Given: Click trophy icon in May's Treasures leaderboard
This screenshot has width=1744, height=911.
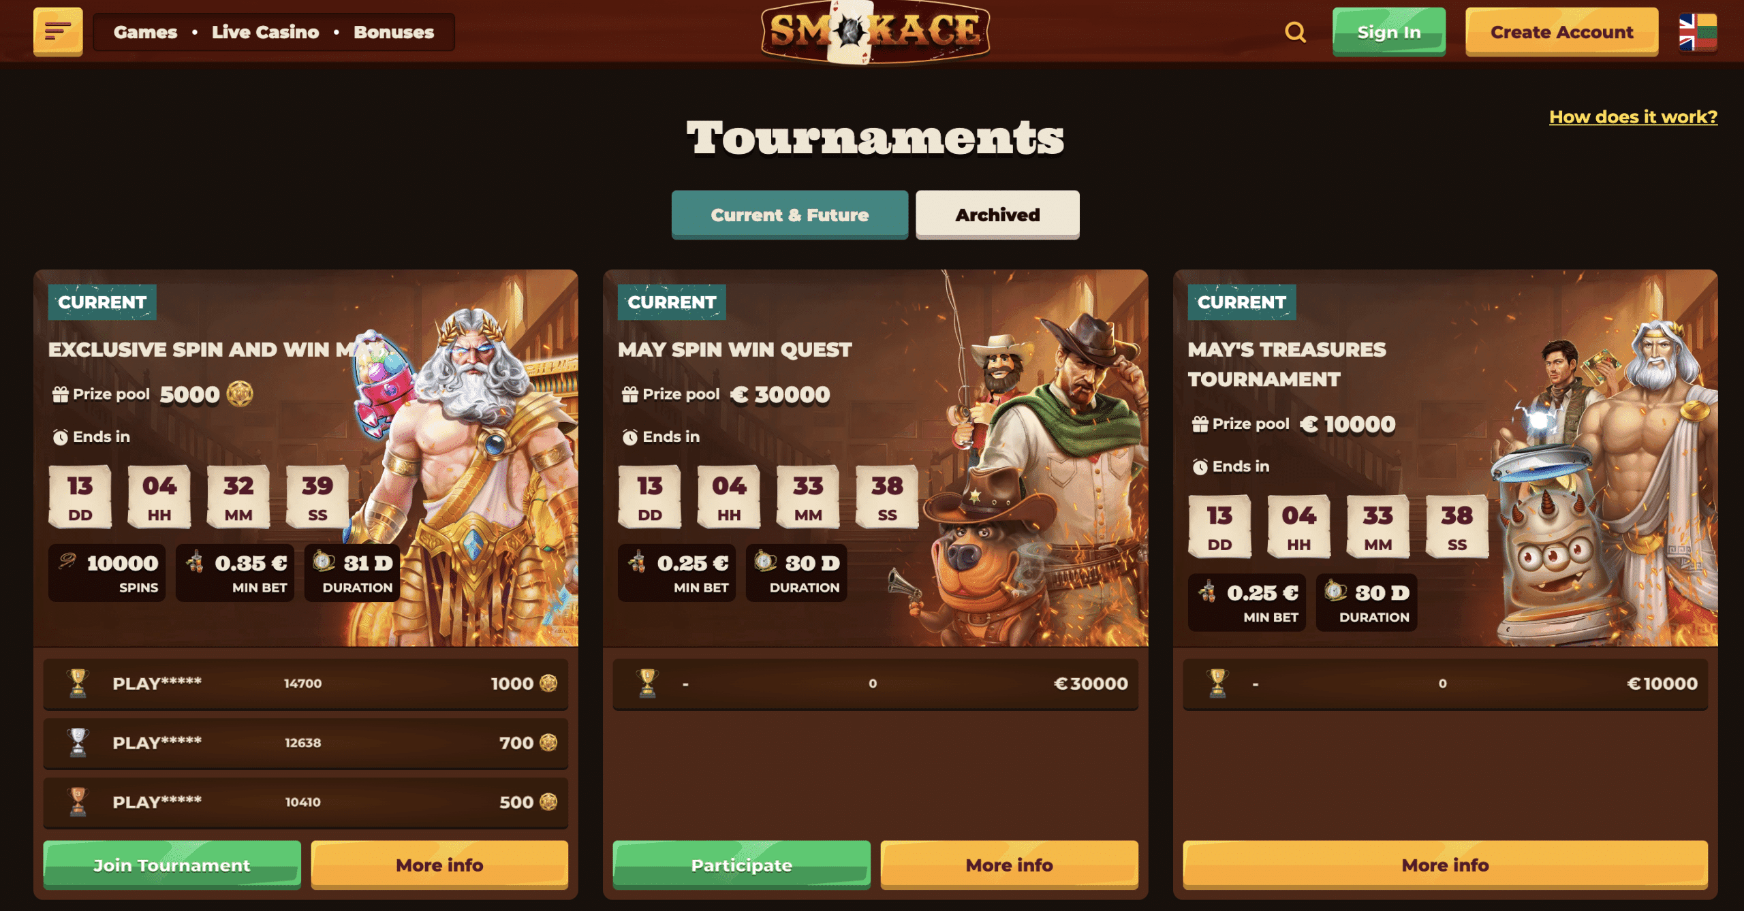Looking at the screenshot, I should [x=1218, y=683].
